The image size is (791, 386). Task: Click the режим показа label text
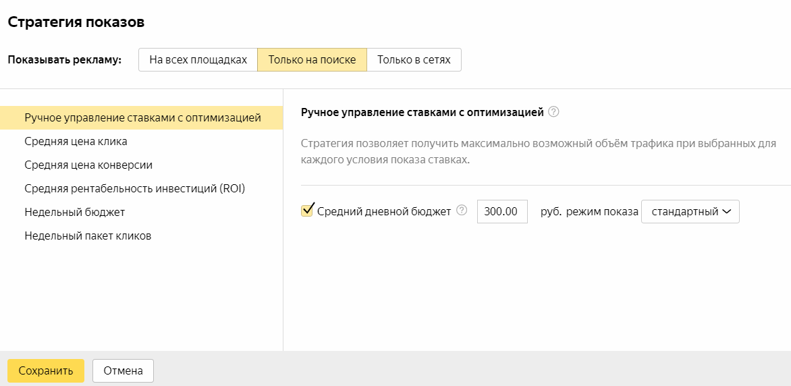tap(602, 212)
